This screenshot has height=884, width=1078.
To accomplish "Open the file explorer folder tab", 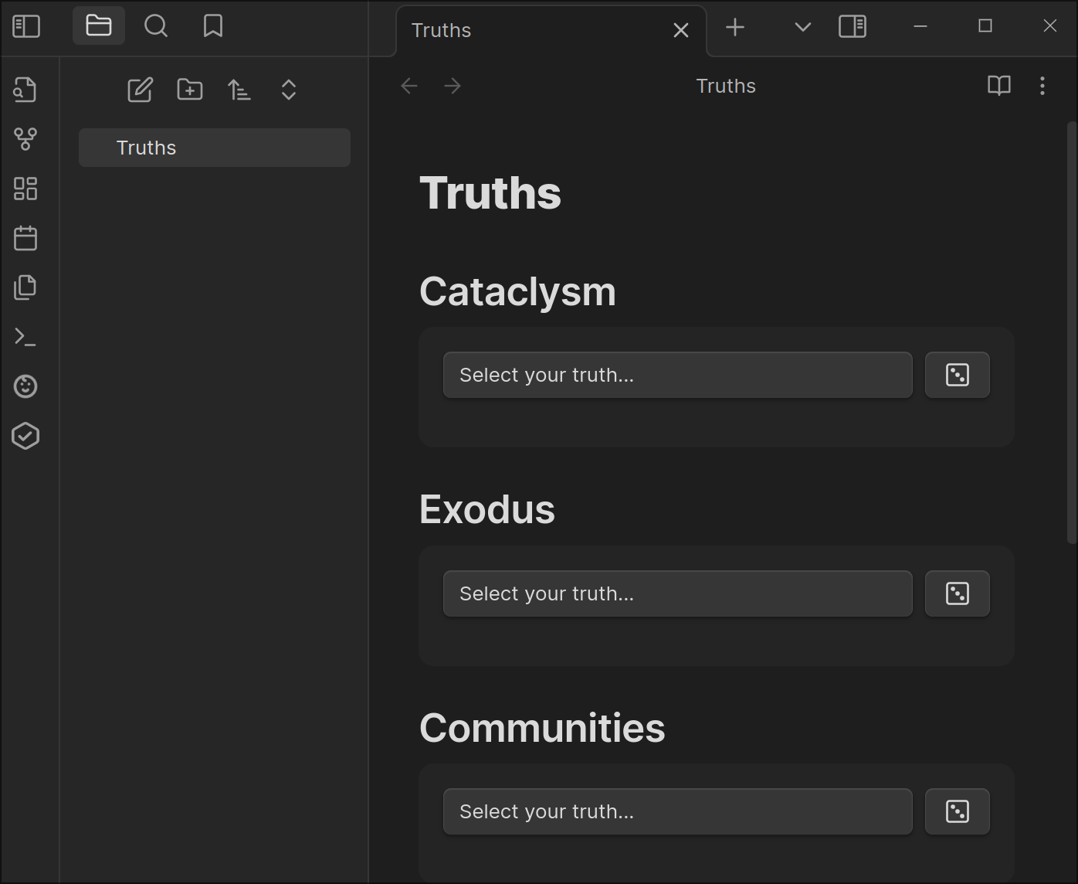I will click(99, 26).
